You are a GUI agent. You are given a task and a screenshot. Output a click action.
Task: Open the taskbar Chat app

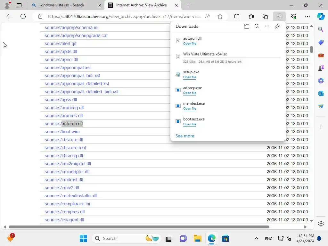[183, 238]
